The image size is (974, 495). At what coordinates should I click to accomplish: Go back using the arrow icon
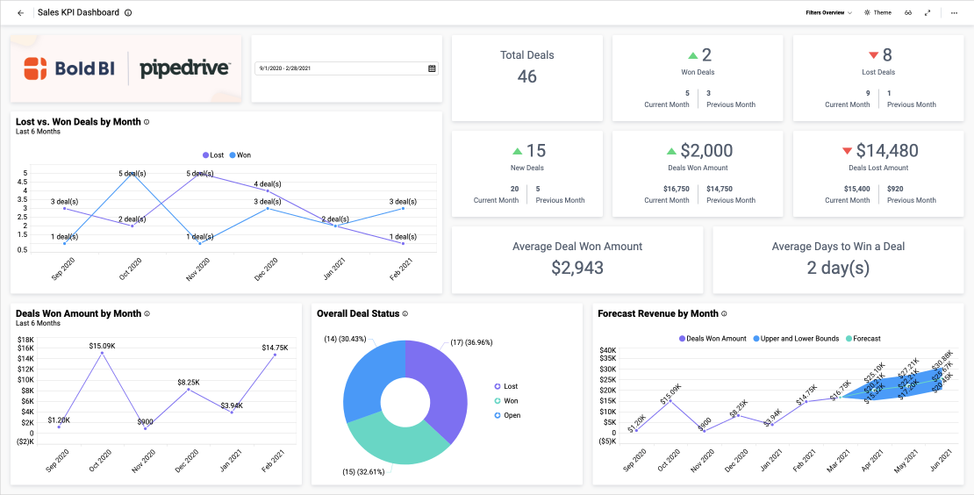pyautogui.click(x=20, y=13)
